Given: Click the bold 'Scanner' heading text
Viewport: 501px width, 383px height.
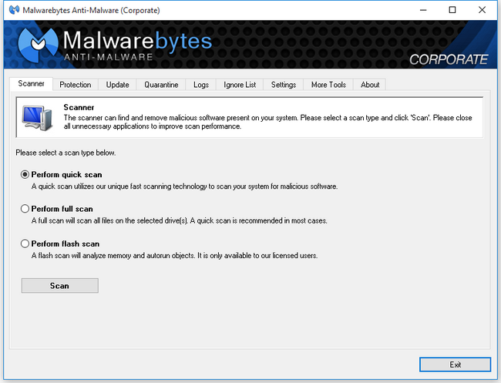Looking at the screenshot, I should pos(79,107).
